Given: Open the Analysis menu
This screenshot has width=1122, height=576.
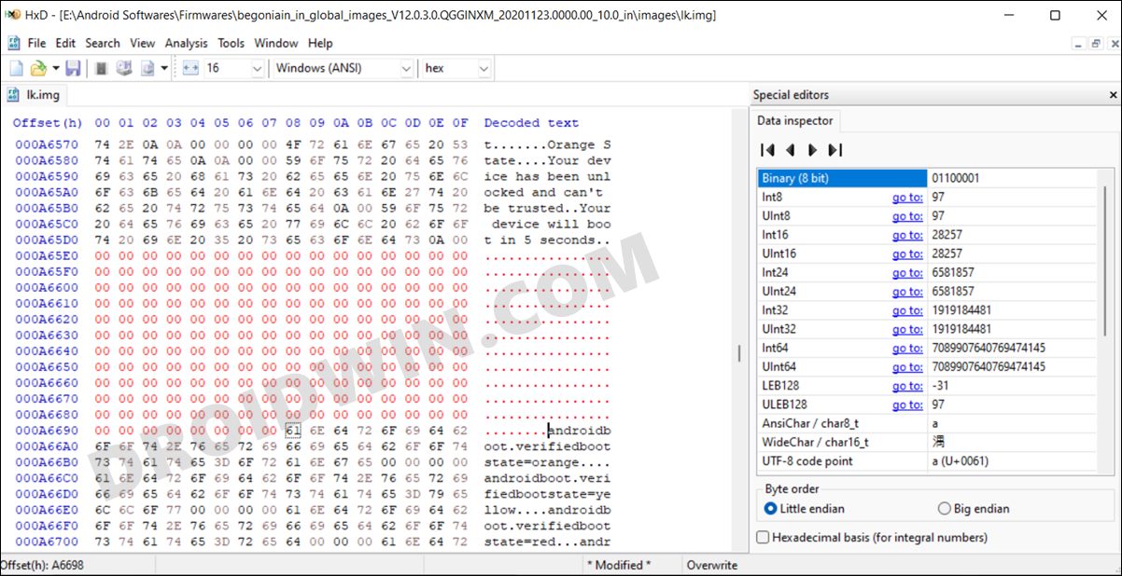Looking at the screenshot, I should pos(186,43).
